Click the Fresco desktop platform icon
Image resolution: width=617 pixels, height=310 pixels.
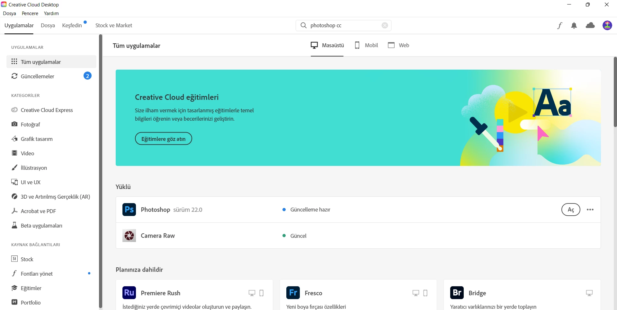click(416, 293)
